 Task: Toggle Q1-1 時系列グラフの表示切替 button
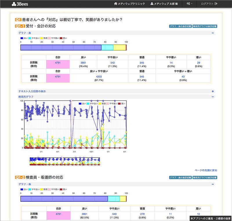(205, 26)
